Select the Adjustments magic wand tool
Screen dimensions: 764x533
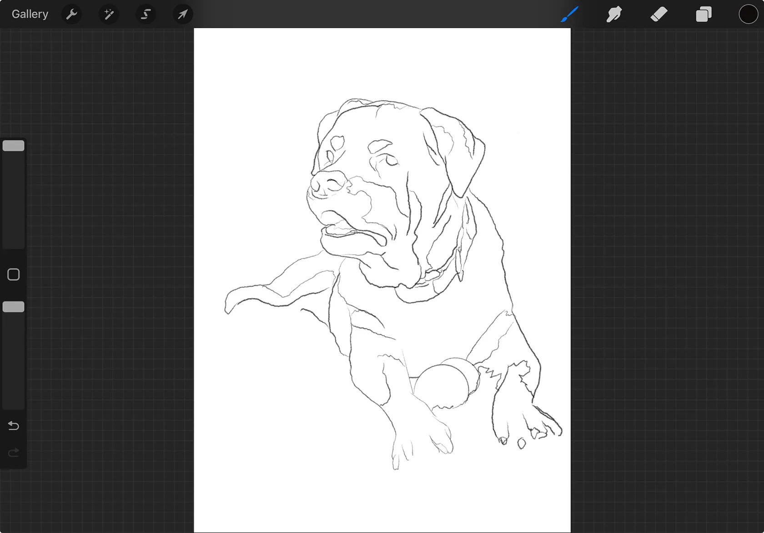(108, 14)
